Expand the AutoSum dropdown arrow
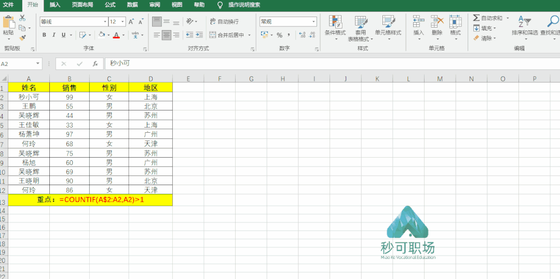 [x=508, y=18]
